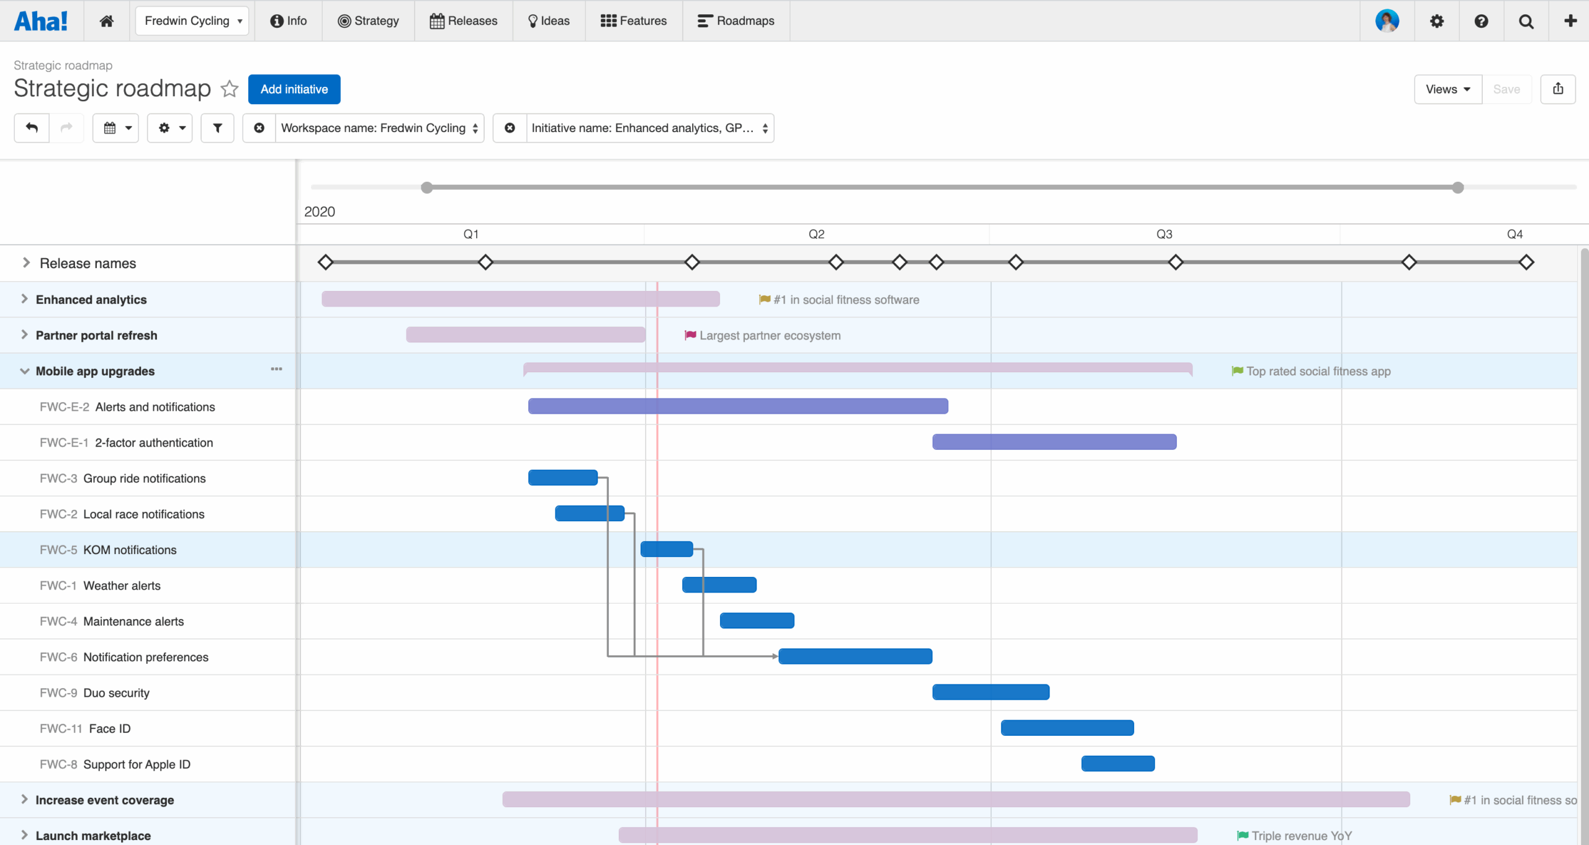The width and height of the screenshot is (1589, 845).
Task: Go to the Info tab
Action: coord(287,20)
